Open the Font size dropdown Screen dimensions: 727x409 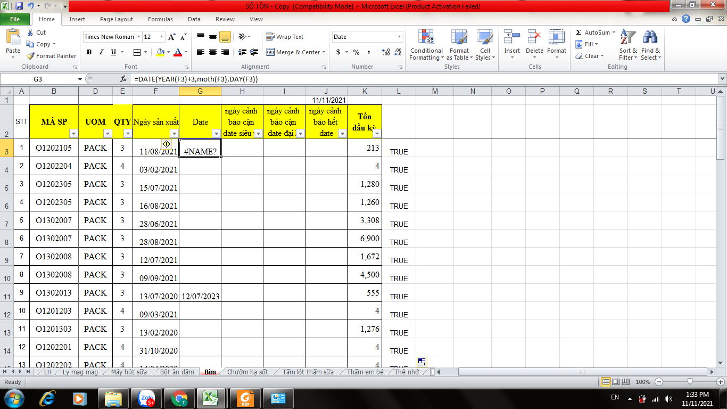(162, 37)
